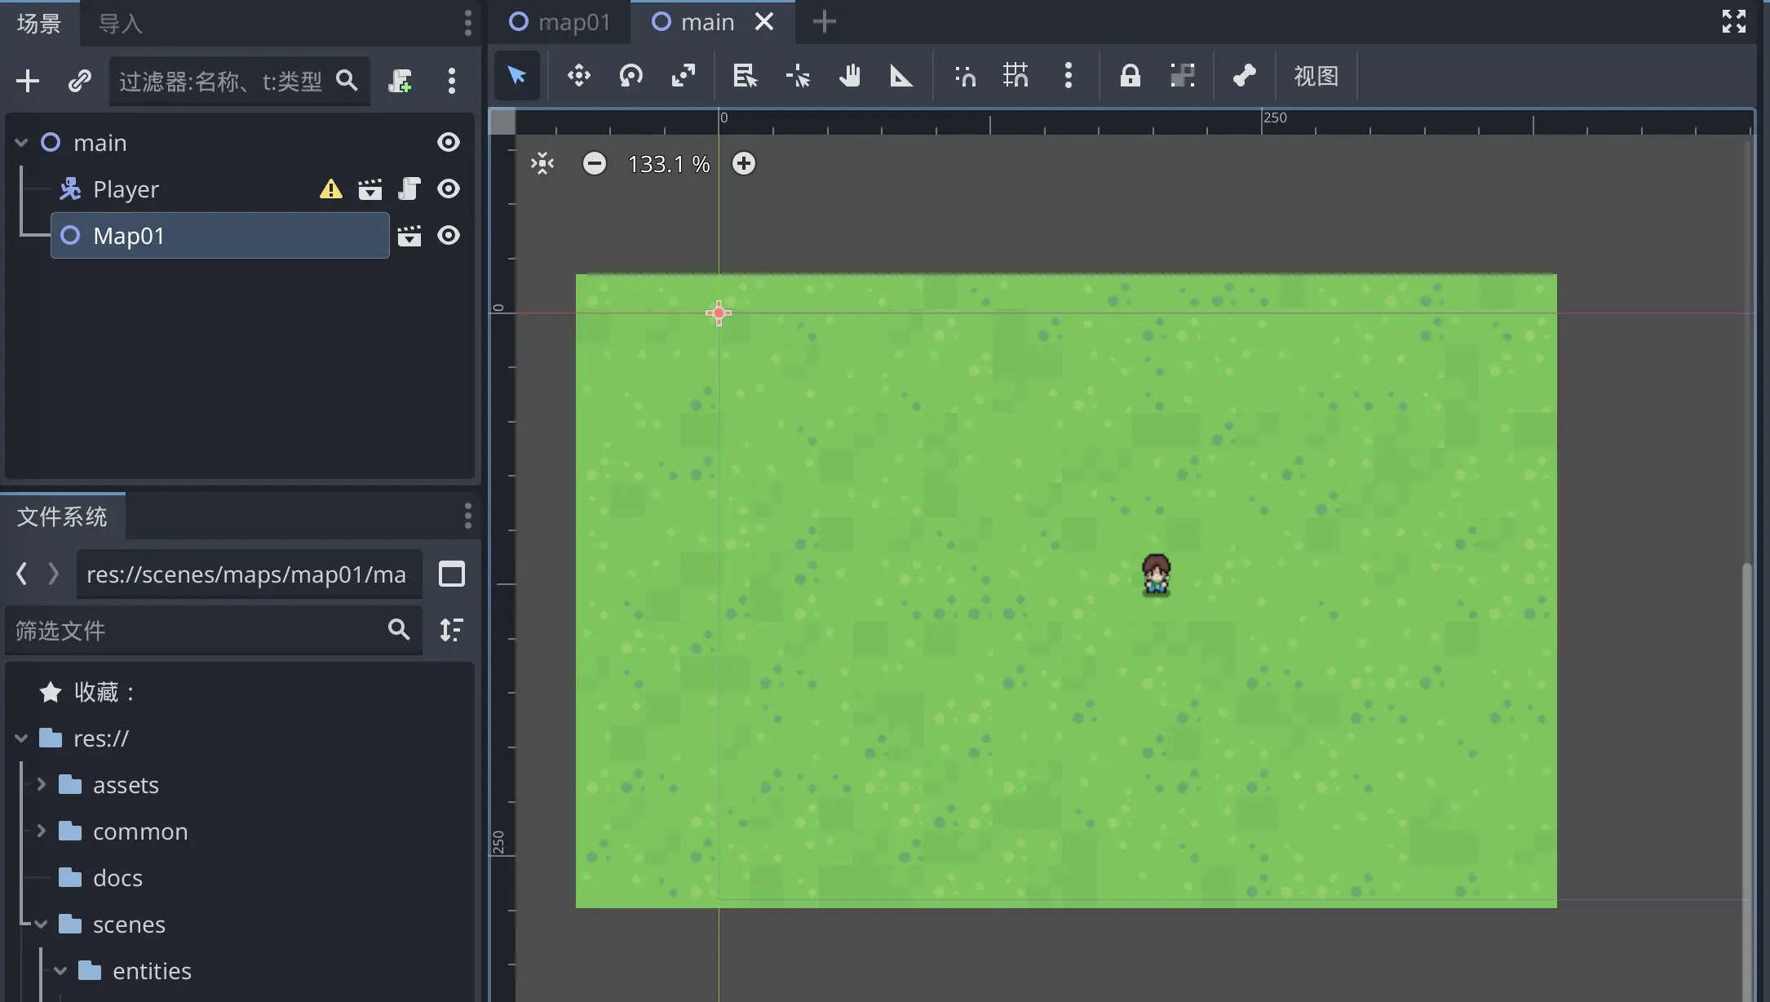
Task: Select the Move tool in toolbar
Action: 578,76
